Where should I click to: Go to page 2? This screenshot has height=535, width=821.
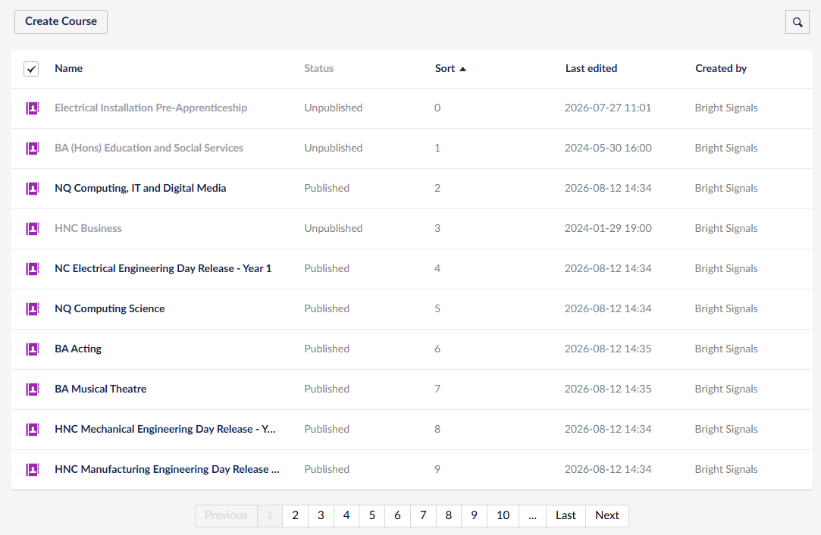click(x=296, y=515)
